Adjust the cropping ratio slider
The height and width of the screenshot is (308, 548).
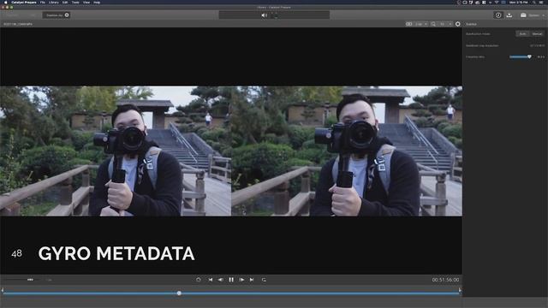[521, 56]
